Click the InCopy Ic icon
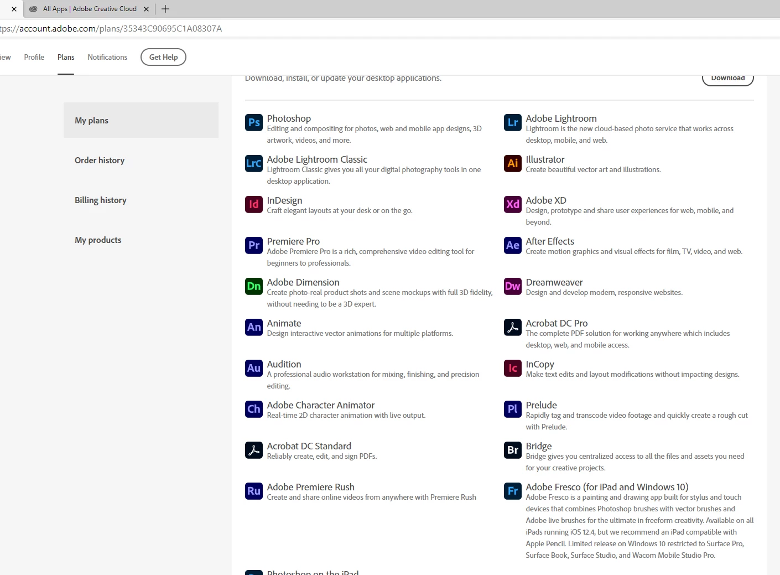The width and height of the screenshot is (780, 575). point(513,368)
